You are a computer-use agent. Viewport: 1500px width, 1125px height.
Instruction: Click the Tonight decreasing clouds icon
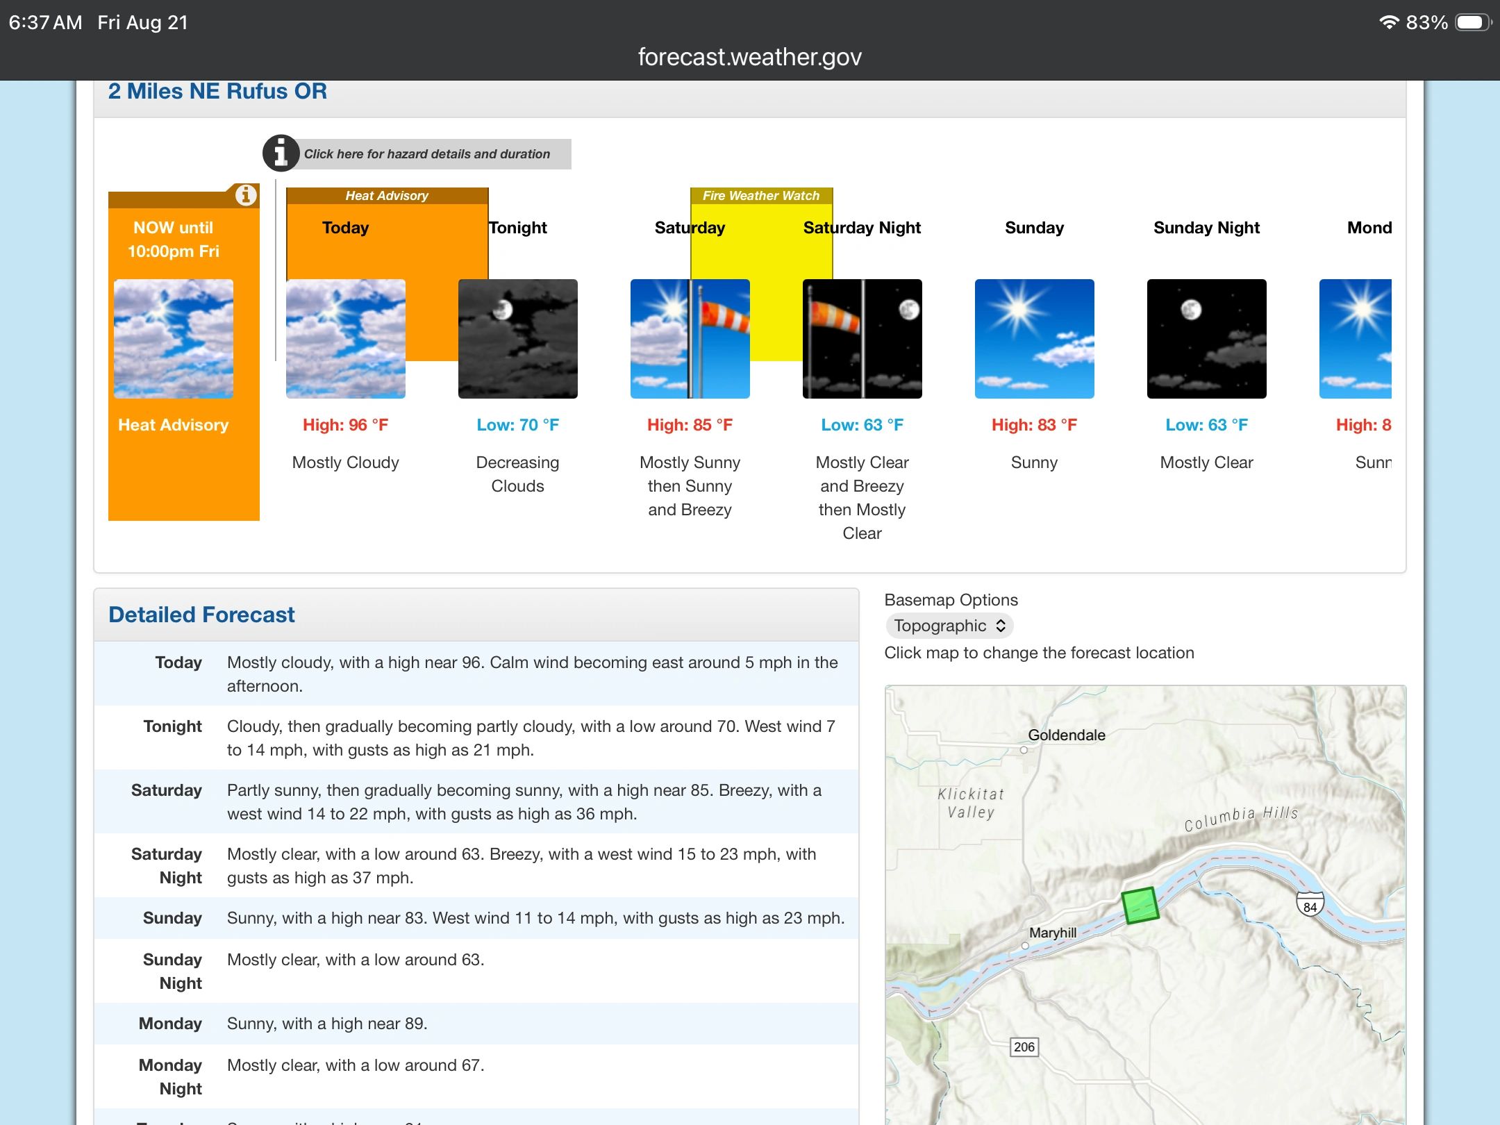click(518, 339)
